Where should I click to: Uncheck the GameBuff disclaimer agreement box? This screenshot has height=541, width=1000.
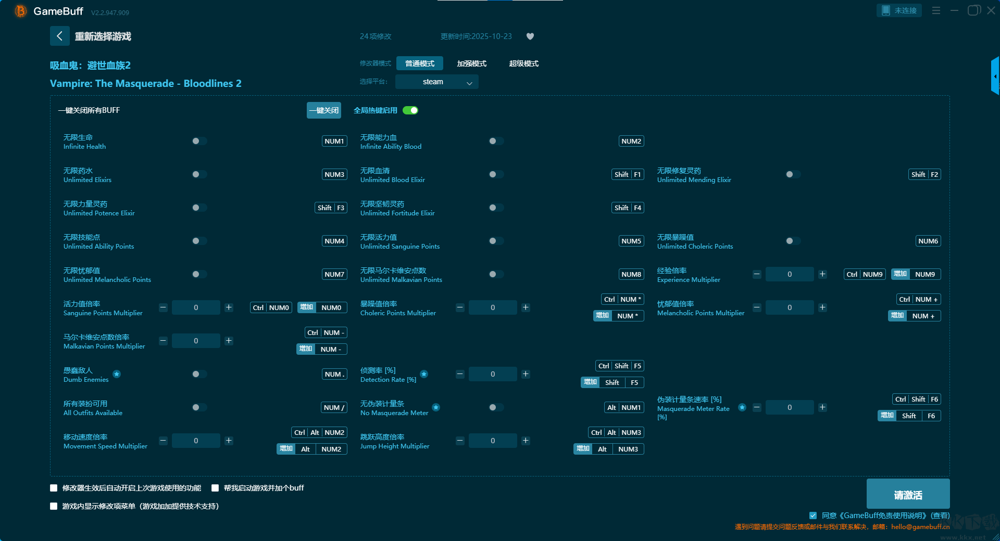point(813,516)
